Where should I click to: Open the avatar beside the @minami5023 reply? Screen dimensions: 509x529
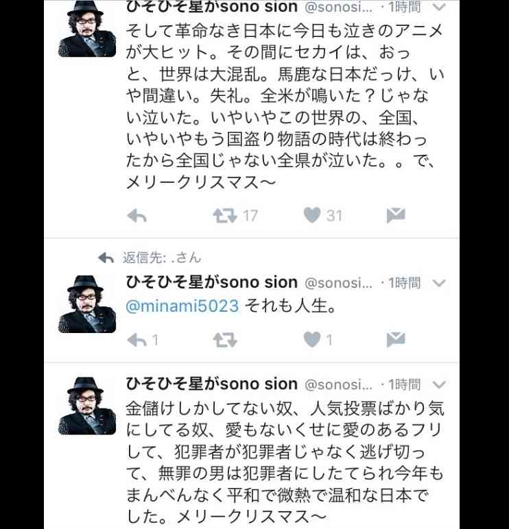click(x=87, y=304)
